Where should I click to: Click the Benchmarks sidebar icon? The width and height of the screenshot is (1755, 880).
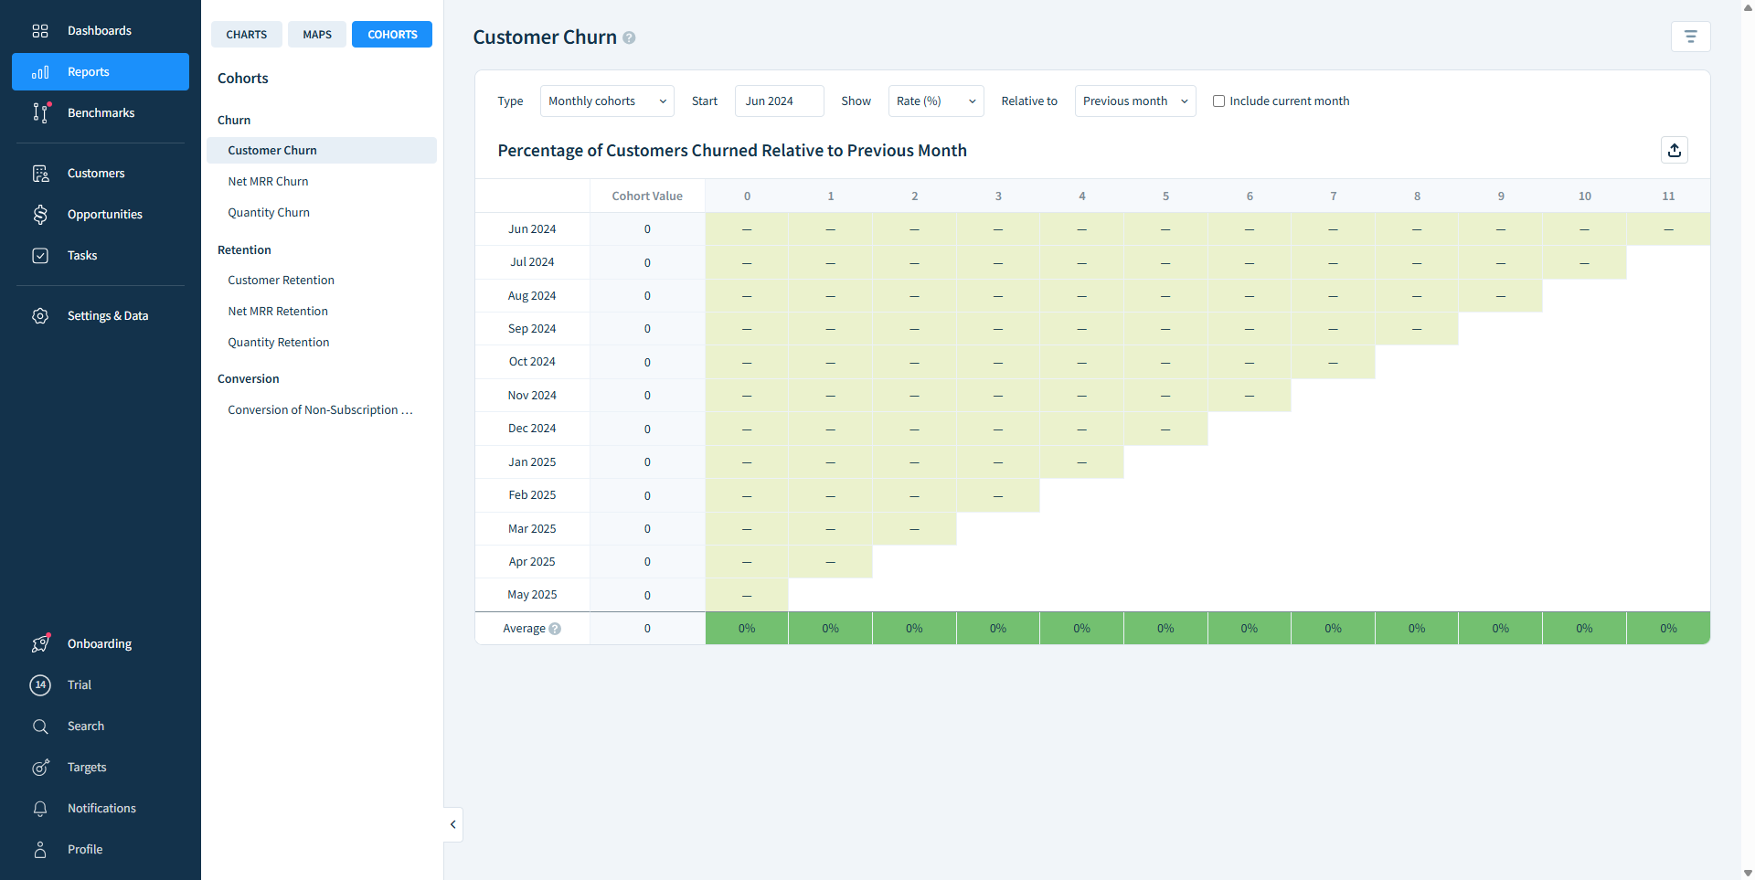pyautogui.click(x=40, y=113)
